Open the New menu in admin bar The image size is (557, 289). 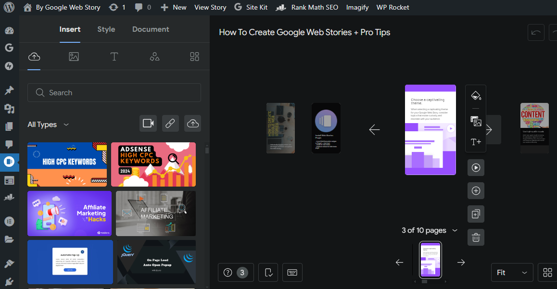pos(173,7)
